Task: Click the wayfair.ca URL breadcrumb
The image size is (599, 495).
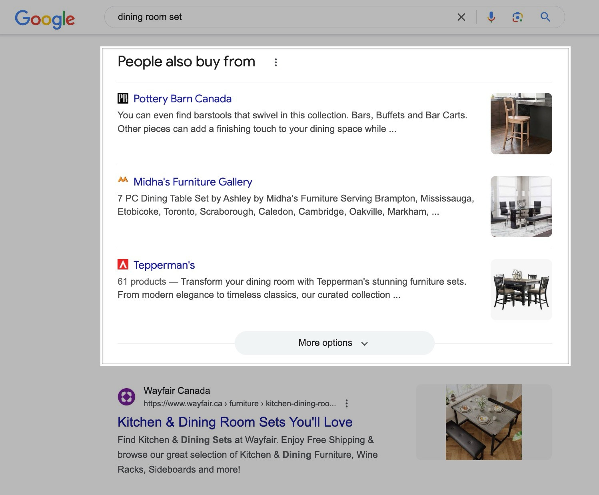Action: pos(240,404)
